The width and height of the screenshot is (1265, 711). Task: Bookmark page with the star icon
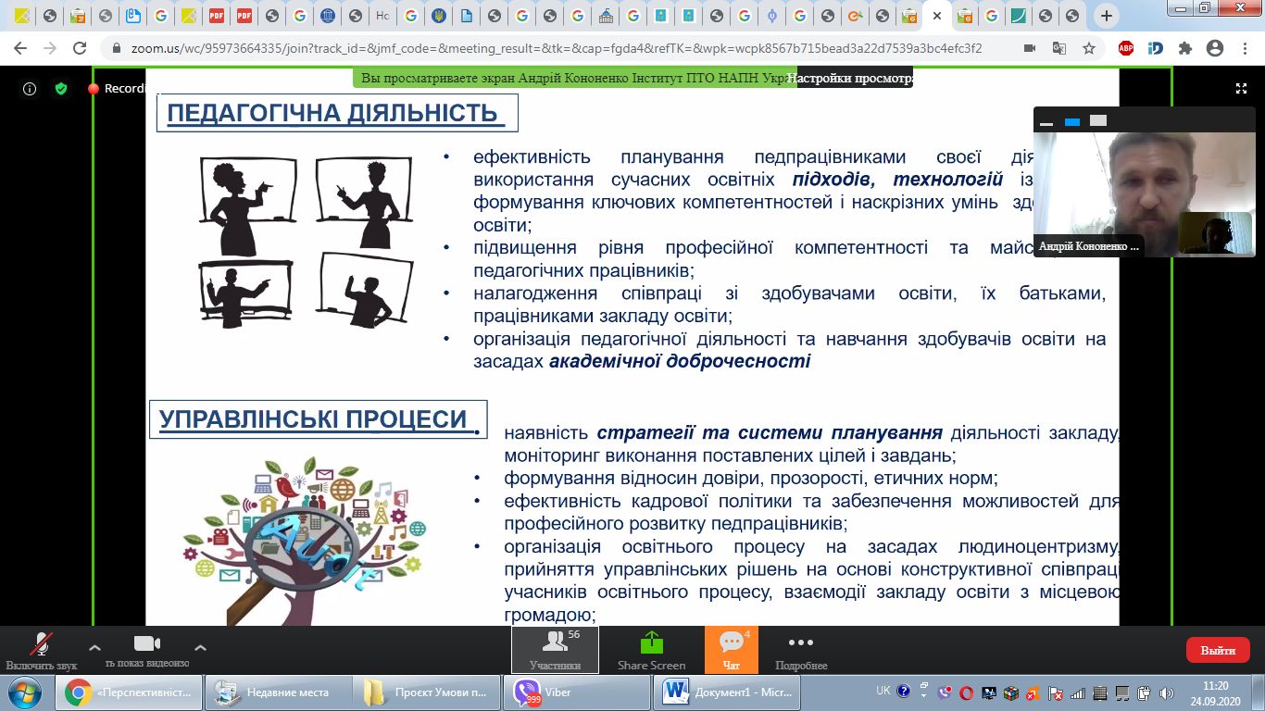pyautogui.click(x=1089, y=48)
